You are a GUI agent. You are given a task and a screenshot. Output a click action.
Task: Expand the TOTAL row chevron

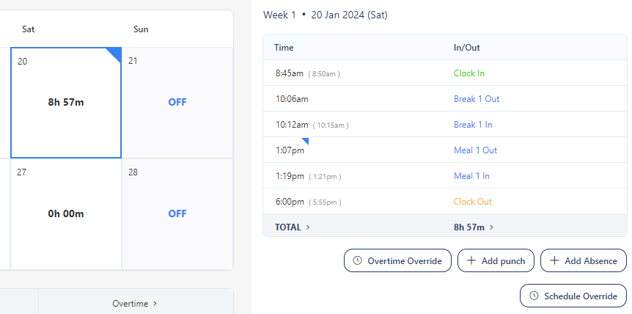[x=308, y=227]
